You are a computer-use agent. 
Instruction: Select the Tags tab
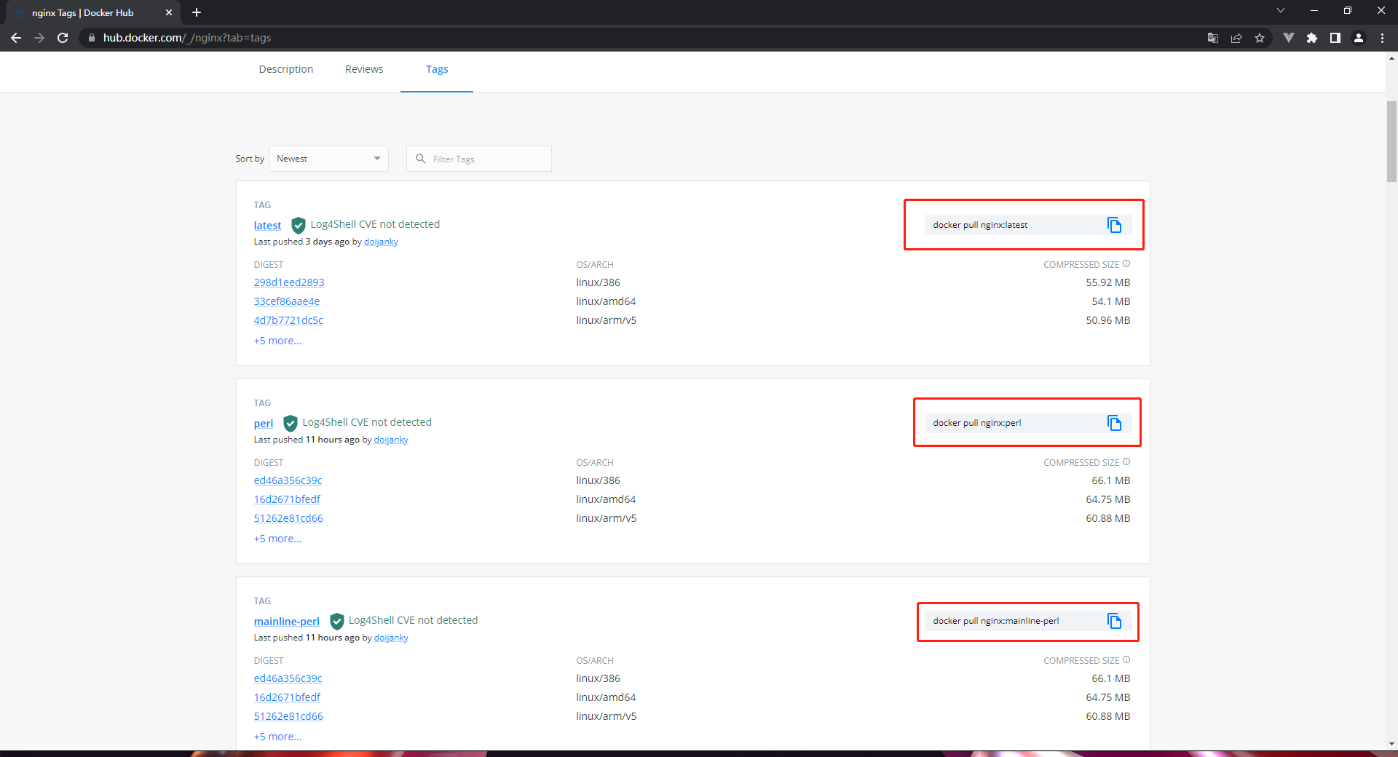[437, 69]
